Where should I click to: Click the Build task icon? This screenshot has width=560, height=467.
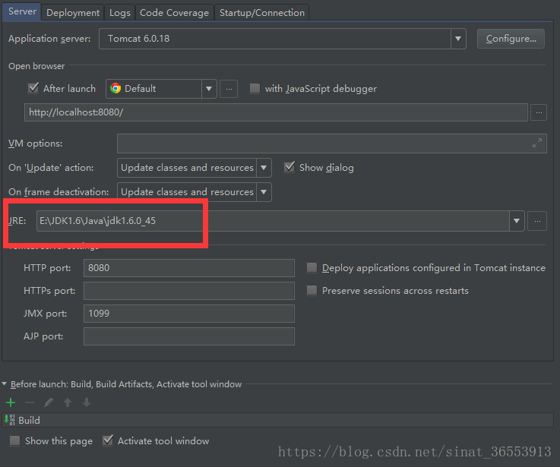pos(10,420)
